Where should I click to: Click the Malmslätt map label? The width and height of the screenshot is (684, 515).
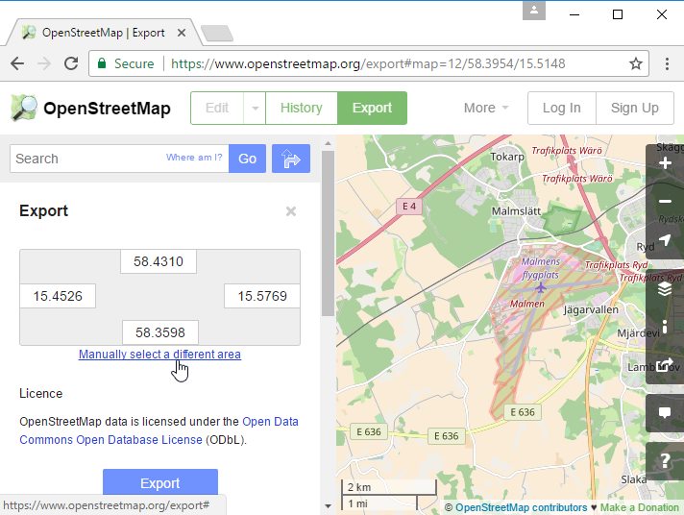point(516,211)
